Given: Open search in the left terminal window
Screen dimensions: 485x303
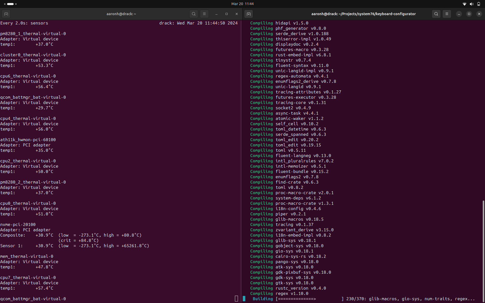Looking at the screenshot, I should coord(194,14).
